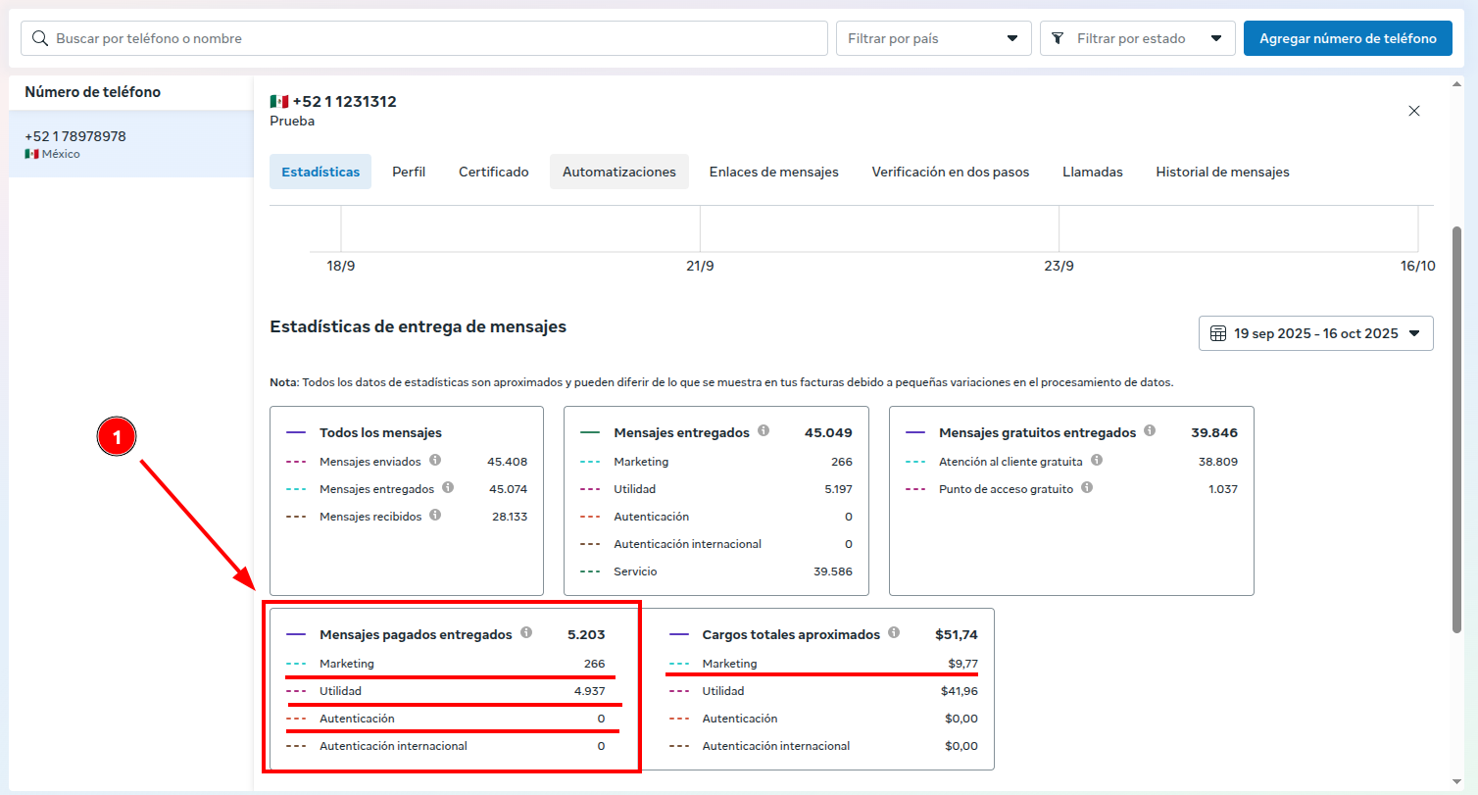
Task: Click the calendar icon in date range selector
Action: point(1218,333)
